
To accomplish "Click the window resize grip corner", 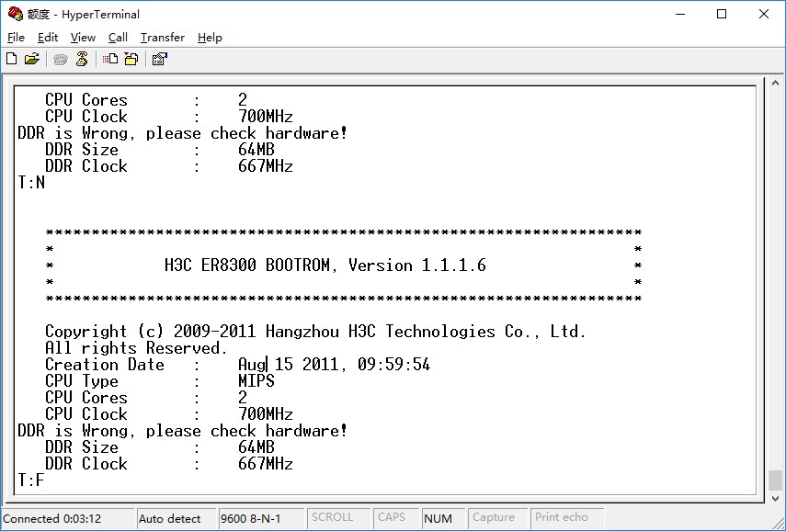I will pos(779,524).
